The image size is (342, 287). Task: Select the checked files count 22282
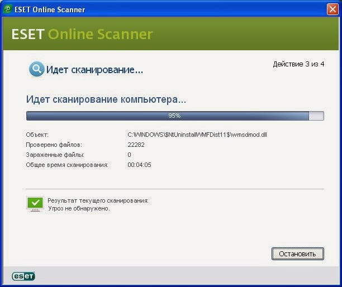(136, 145)
